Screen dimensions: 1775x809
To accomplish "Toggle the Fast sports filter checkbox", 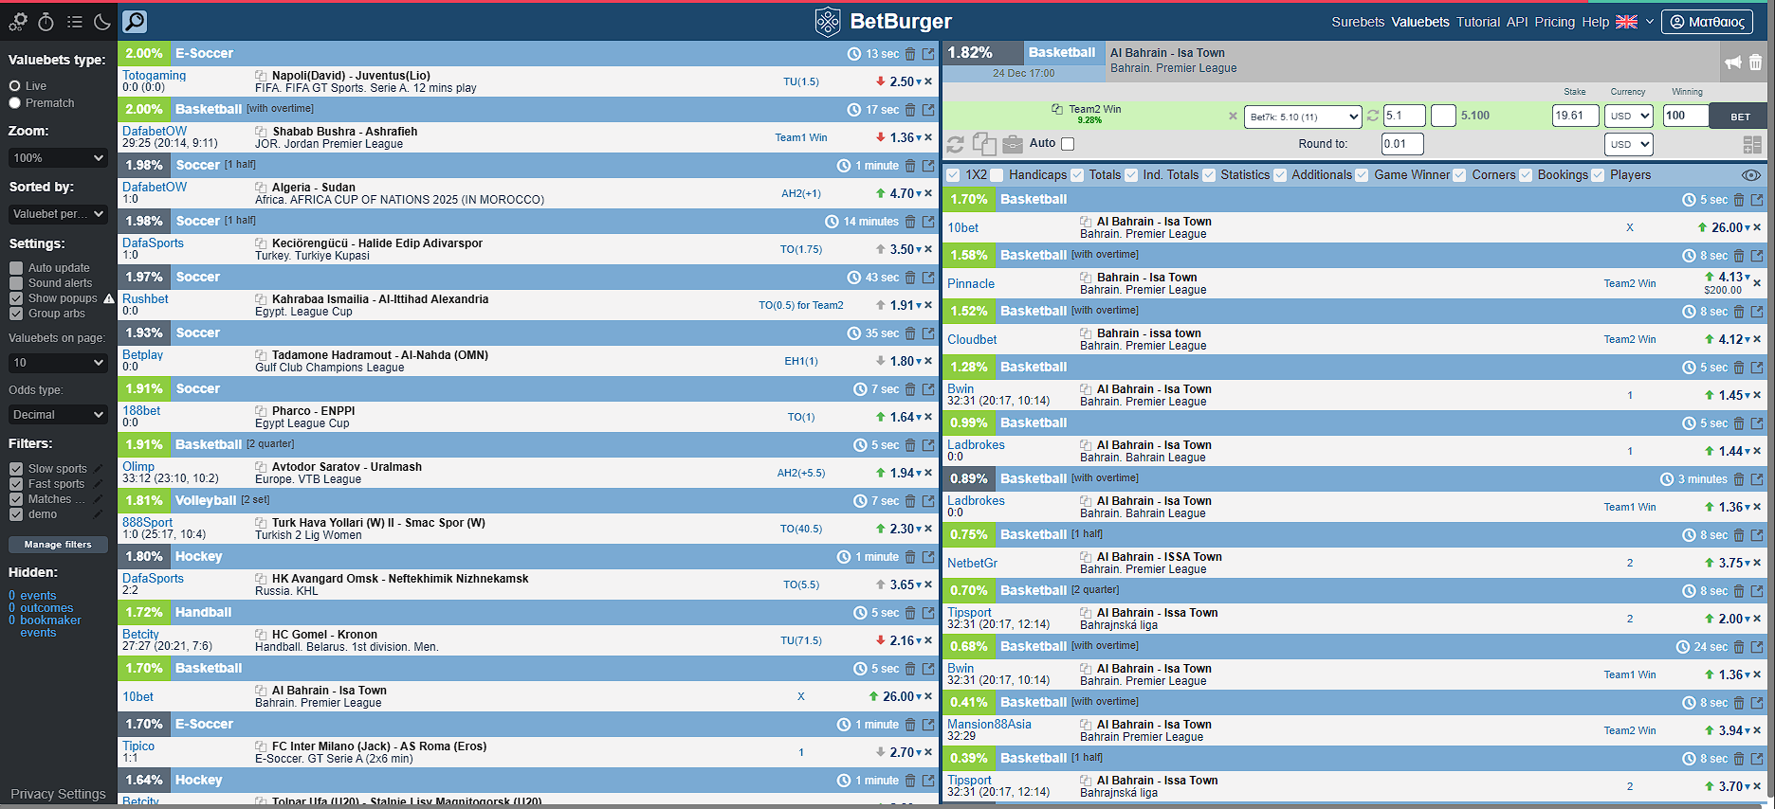I will coord(16,484).
